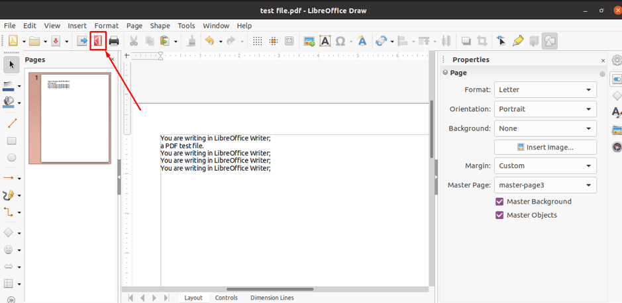Click the Undo arrow icon

pyautogui.click(x=209, y=41)
